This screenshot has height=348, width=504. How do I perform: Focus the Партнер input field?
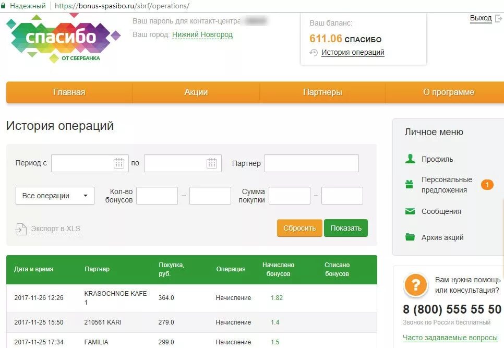pos(311,163)
